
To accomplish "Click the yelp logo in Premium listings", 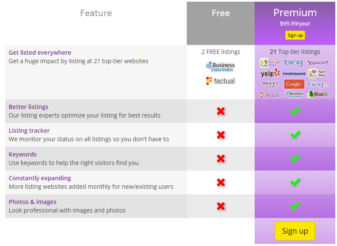I will point(270,73).
